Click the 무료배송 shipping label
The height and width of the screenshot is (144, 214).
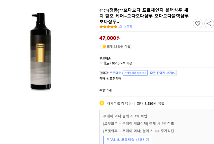[105, 58]
